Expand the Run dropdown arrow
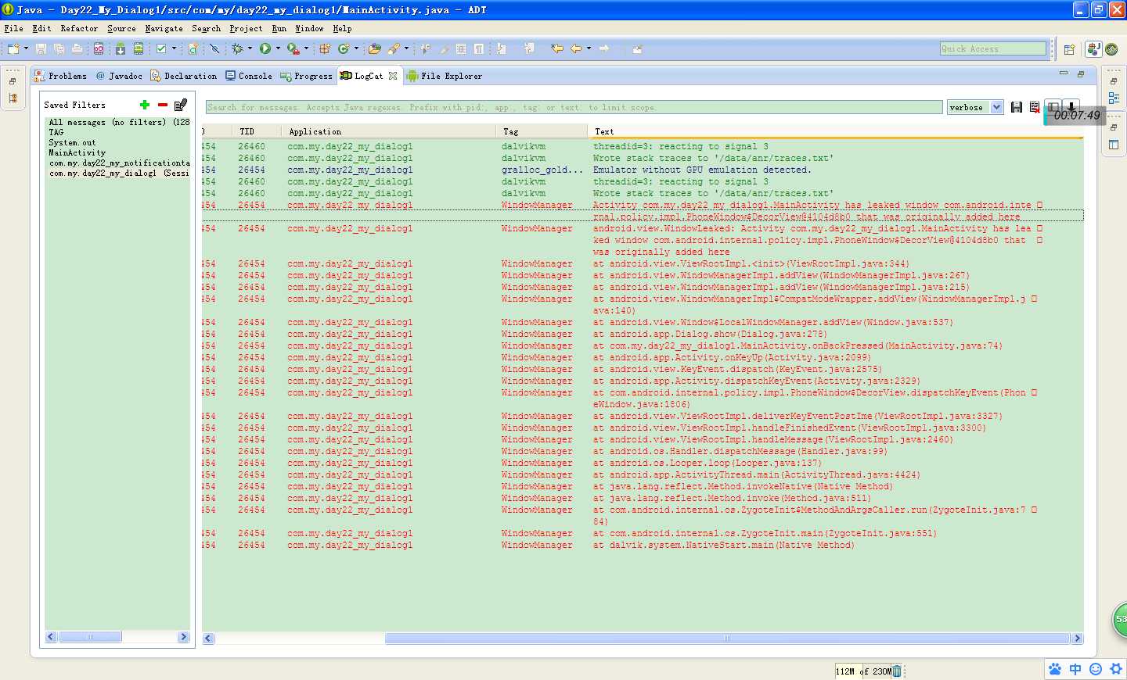Image resolution: width=1127 pixels, height=680 pixels. [x=278, y=48]
